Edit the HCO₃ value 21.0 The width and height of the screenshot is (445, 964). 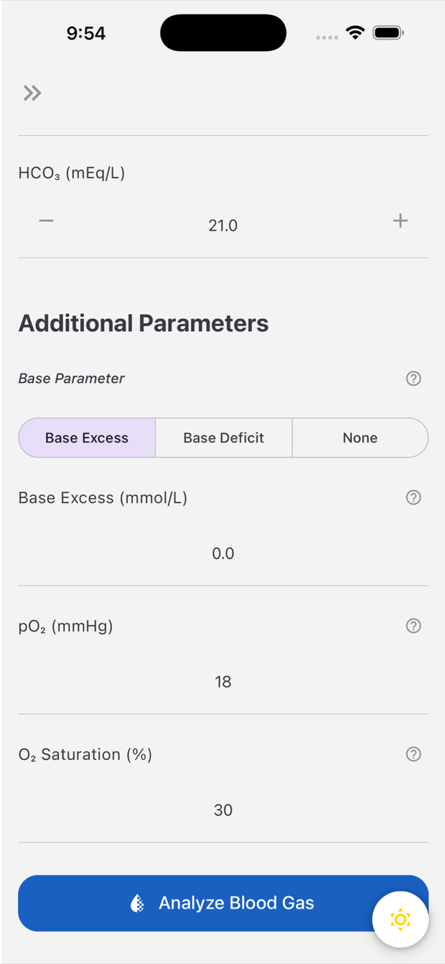click(x=223, y=226)
